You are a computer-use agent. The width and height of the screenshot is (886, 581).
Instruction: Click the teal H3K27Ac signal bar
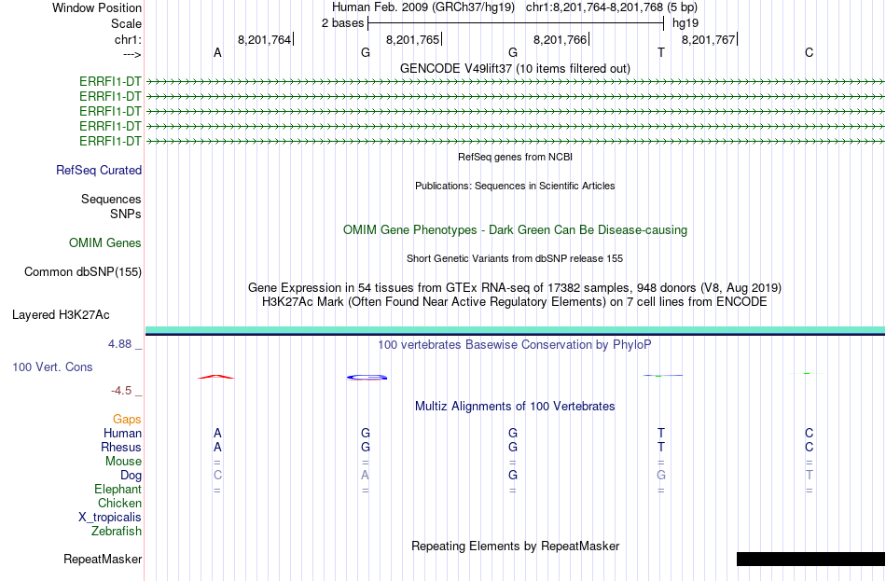(515, 330)
